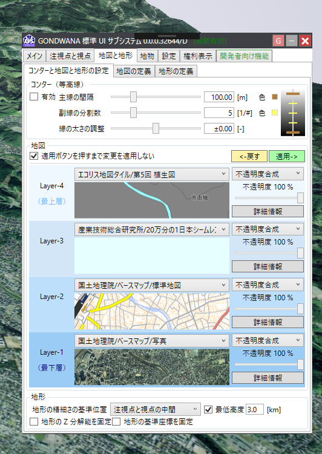Screen dimensions: 322x454
Task: Click Layer-2 opacity slider
Action: pos(269,309)
